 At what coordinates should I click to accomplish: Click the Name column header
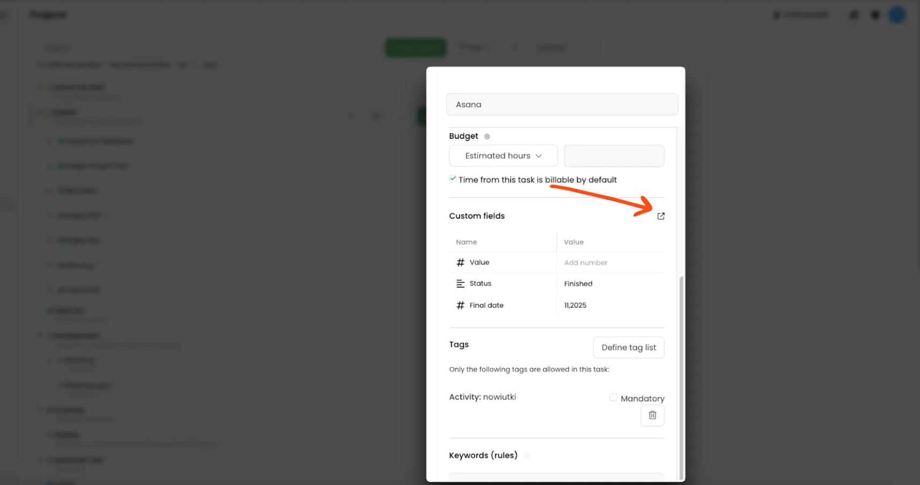(x=466, y=242)
